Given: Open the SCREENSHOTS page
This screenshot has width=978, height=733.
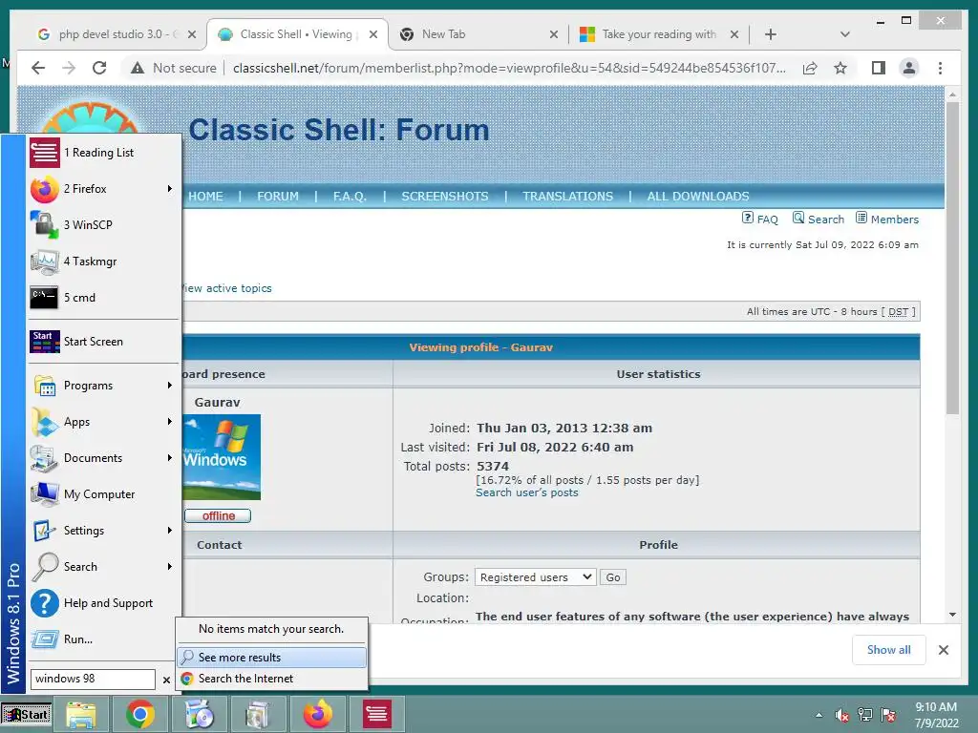Looking at the screenshot, I should 445,197.
